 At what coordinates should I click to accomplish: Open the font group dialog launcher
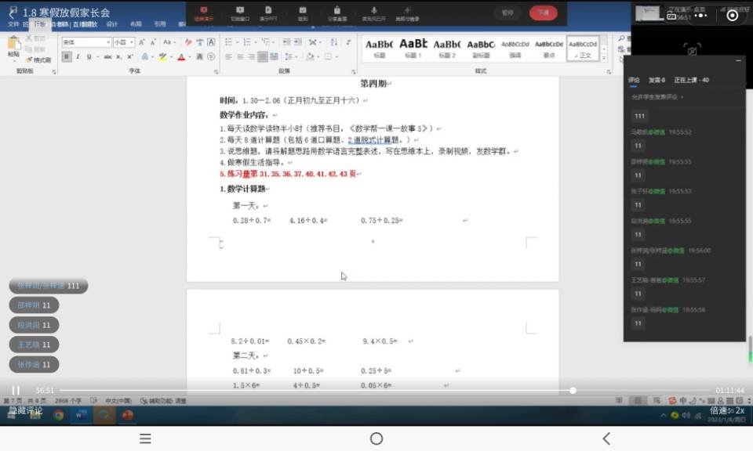pyautogui.click(x=216, y=72)
